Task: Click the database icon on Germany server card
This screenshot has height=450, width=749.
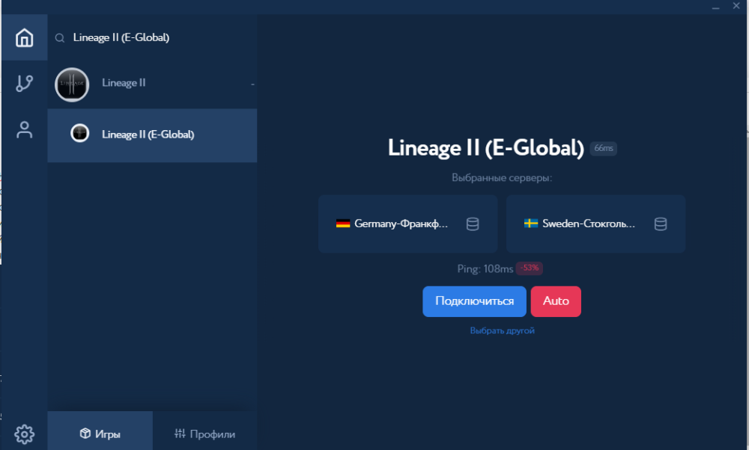Action: [473, 224]
